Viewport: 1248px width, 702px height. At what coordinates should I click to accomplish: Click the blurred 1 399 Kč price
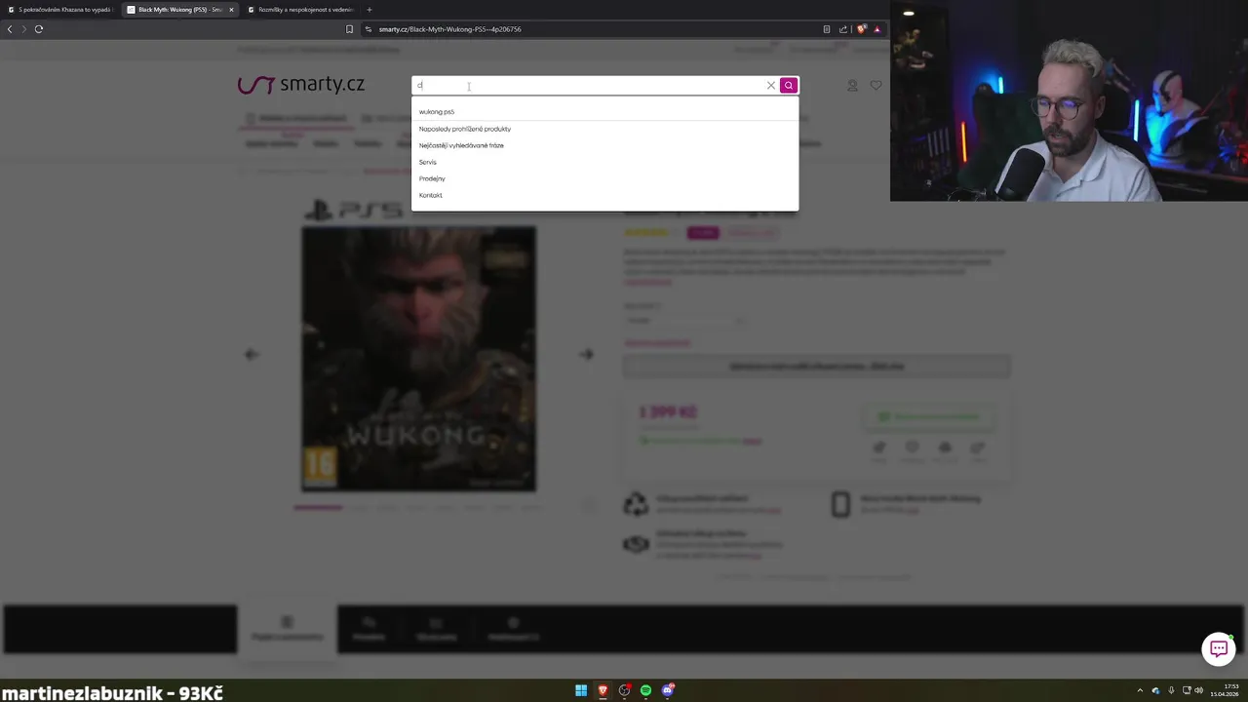pyautogui.click(x=668, y=412)
